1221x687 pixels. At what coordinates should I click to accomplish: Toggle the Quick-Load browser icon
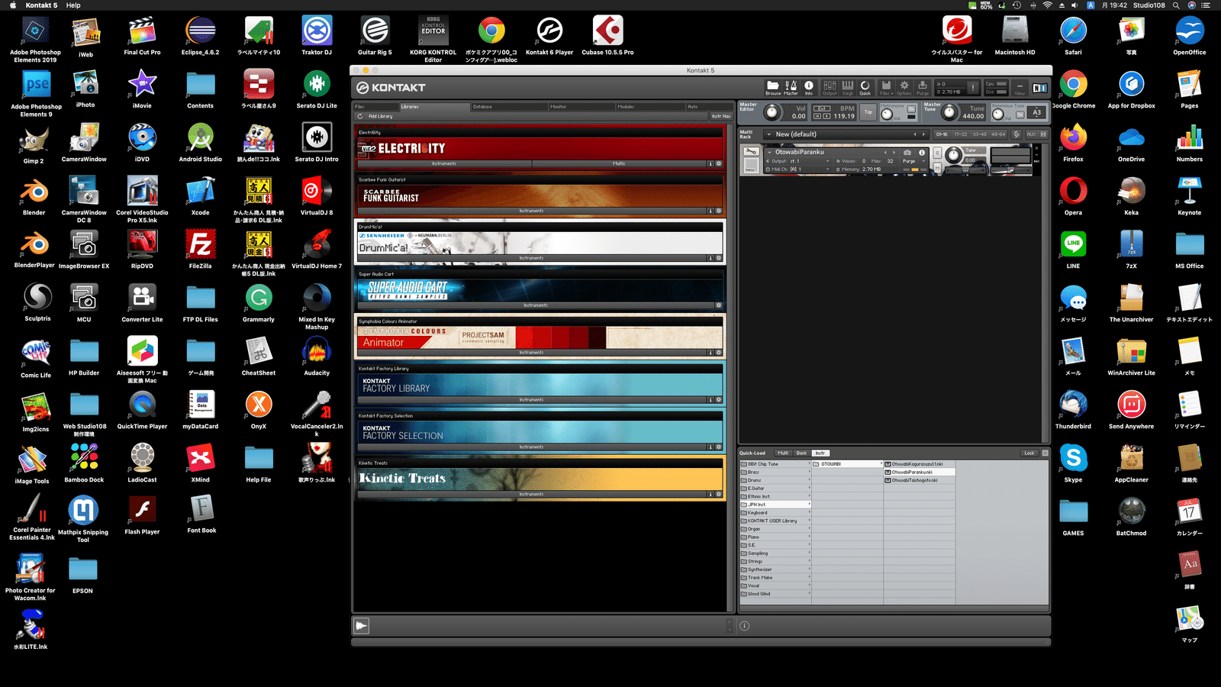(x=865, y=89)
